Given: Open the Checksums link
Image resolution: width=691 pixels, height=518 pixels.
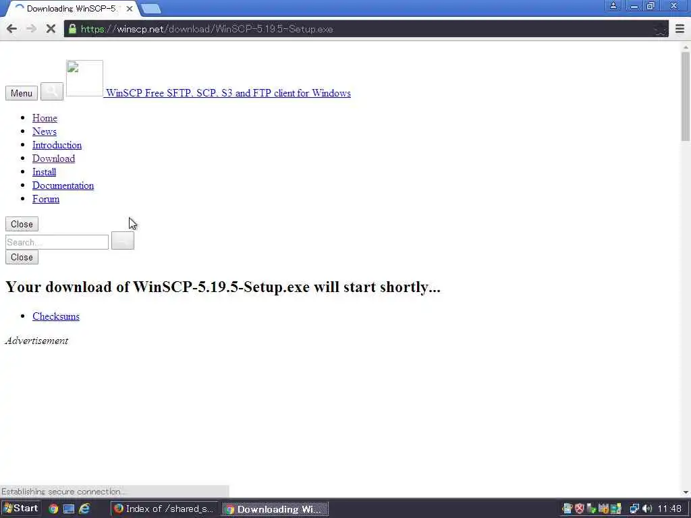Looking at the screenshot, I should (56, 316).
